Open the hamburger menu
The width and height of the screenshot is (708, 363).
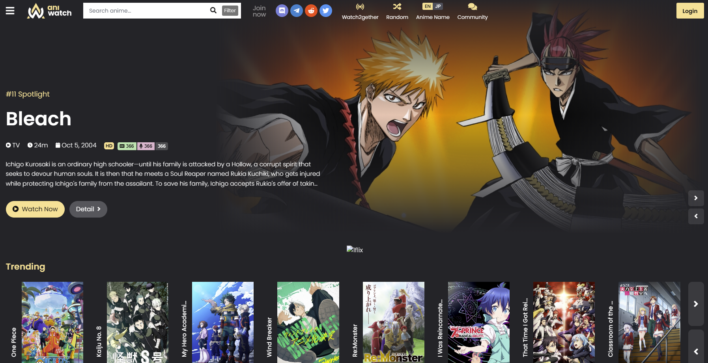10,11
